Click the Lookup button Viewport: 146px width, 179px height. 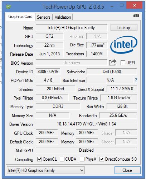tap(124, 28)
